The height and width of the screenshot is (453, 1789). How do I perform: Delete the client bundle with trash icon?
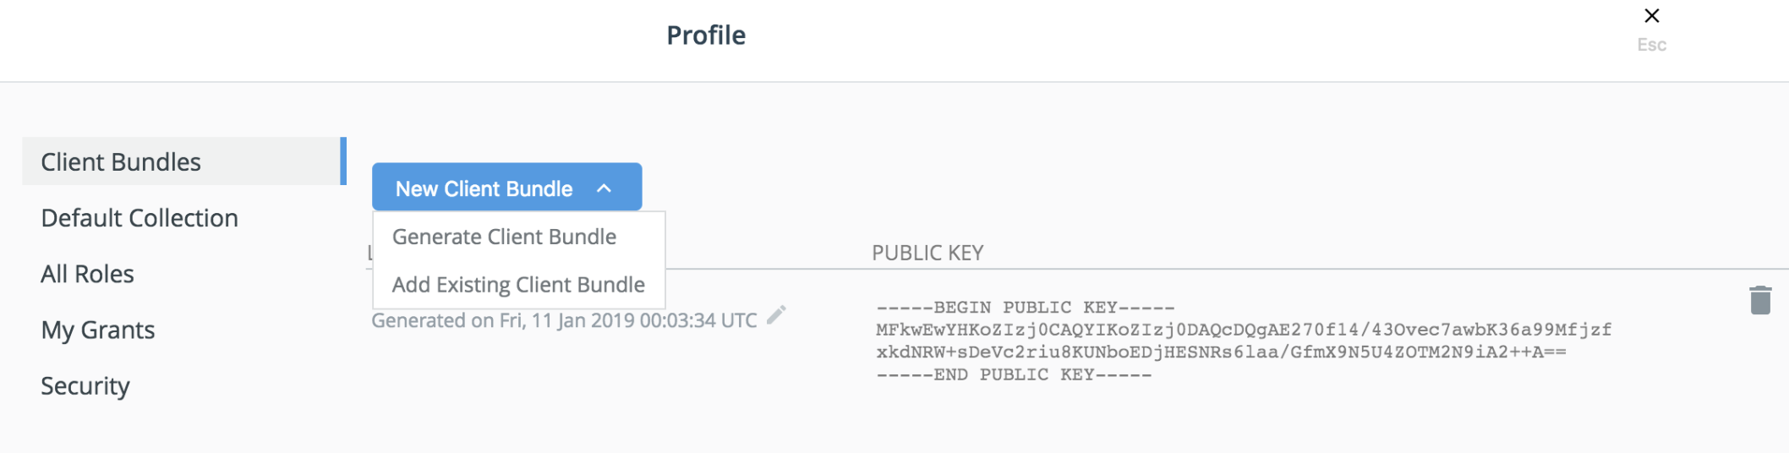click(x=1760, y=300)
